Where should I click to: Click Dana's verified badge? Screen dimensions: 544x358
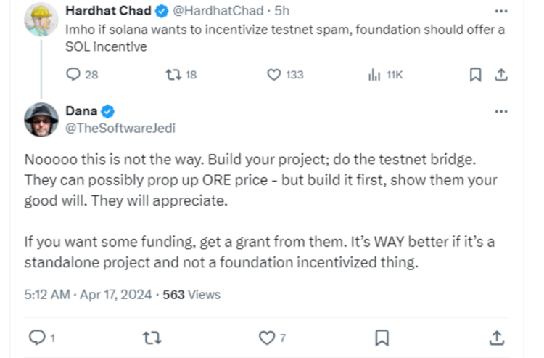pyautogui.click(x=107, y=111)
